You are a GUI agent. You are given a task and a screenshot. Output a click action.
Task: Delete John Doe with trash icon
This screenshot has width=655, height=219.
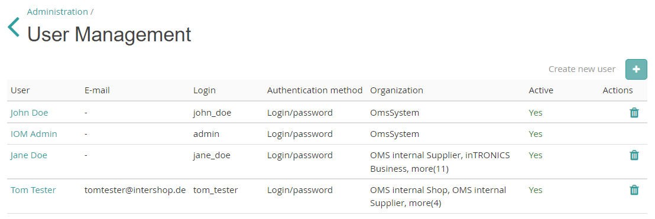[x=634, y=113]
